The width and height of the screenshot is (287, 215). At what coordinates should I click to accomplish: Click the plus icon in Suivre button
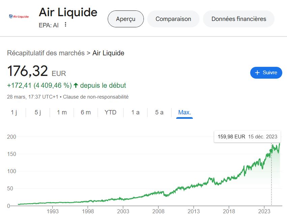257,73
